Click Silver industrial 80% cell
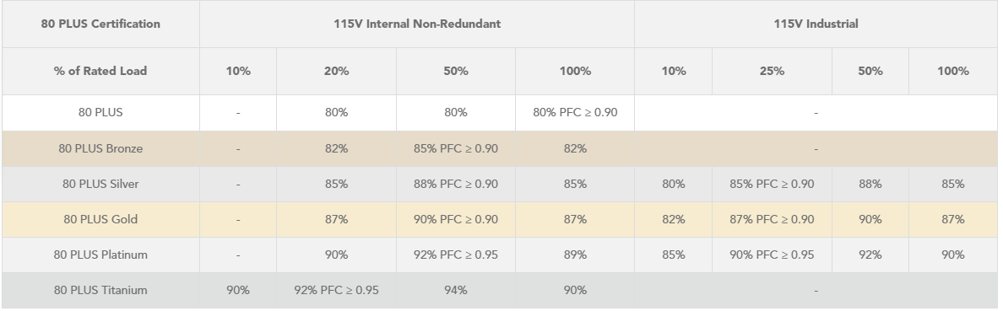Viewport: 1003px width, 311px height. 674,184
